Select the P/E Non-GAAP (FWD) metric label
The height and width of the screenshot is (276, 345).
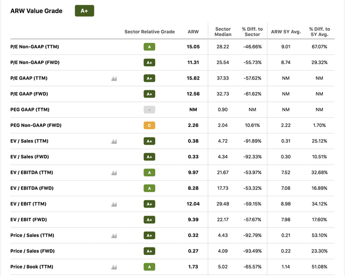[x=35, y=62]
